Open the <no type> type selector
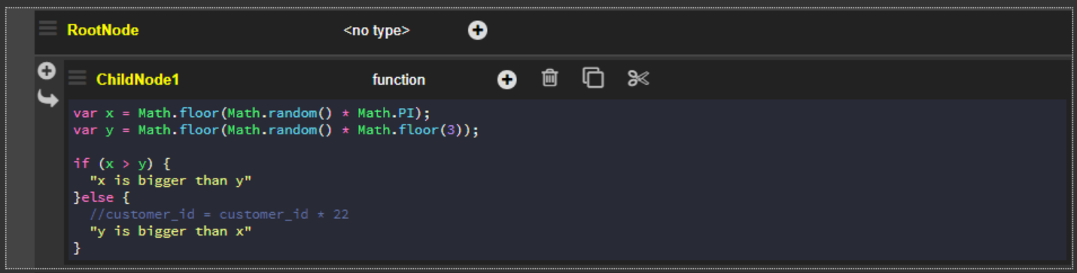This screenshot has width=1077, height=273. 376,31
